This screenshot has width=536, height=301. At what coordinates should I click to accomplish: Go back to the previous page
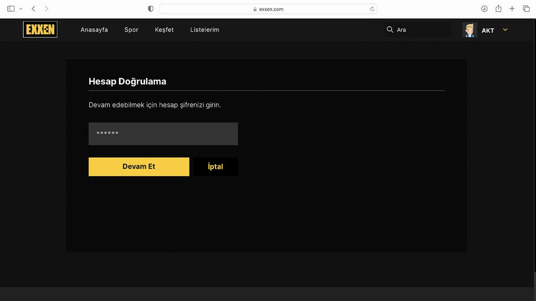click(33, 9)
